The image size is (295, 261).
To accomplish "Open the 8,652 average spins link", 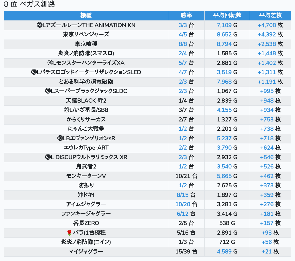I will [x=224, y=34].
